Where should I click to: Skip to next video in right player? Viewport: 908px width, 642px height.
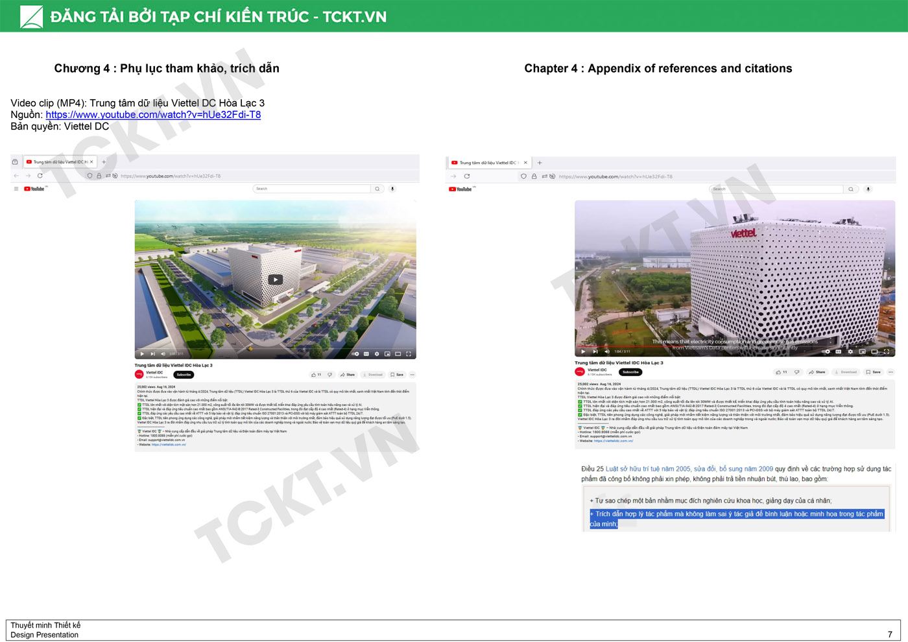coord(595,351)
